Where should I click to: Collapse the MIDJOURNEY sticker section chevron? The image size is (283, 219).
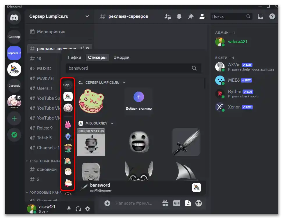(x=112, y=123)
